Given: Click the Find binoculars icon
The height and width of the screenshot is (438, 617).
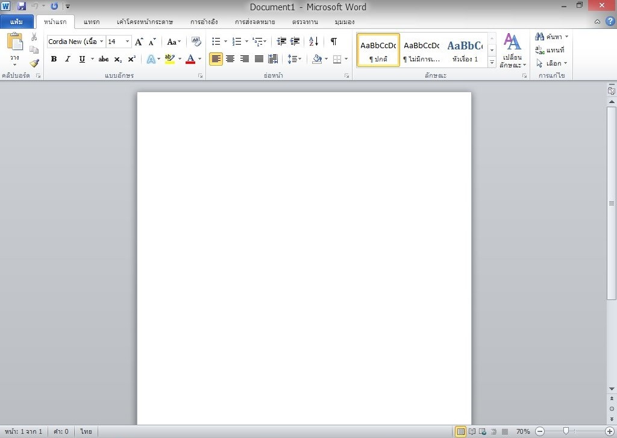Looking at the screenshot, I should pyautogui.click(x=539, y=37).
